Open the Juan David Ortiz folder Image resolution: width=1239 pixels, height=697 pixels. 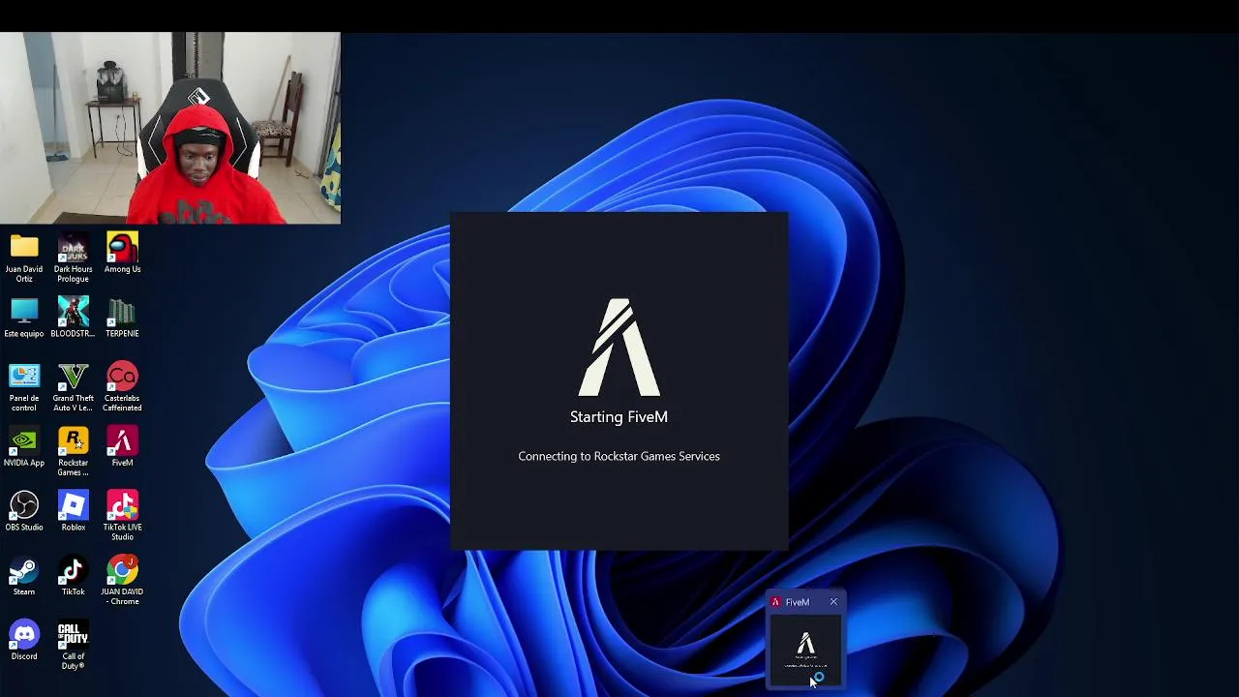[x=24, y=257]
